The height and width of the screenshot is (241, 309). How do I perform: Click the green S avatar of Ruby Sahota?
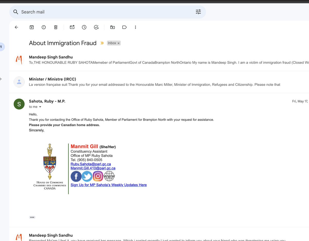point(19,104)
